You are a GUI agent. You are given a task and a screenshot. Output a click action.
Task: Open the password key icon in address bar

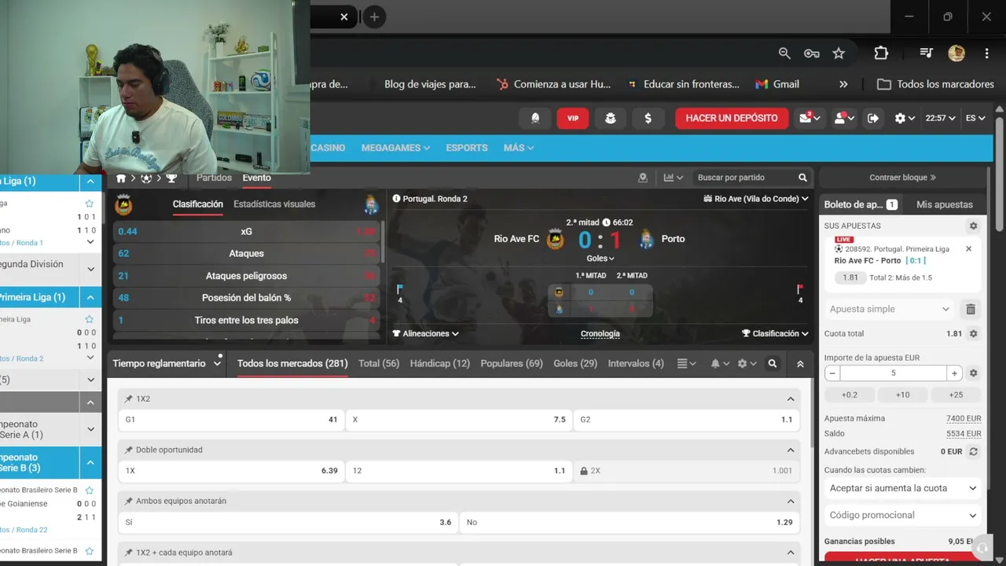click(812, 53)
